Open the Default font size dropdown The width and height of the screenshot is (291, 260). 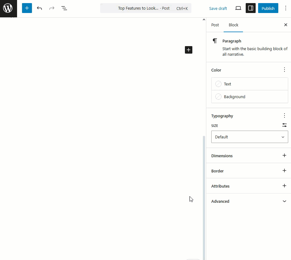click(x=250, y=137)
